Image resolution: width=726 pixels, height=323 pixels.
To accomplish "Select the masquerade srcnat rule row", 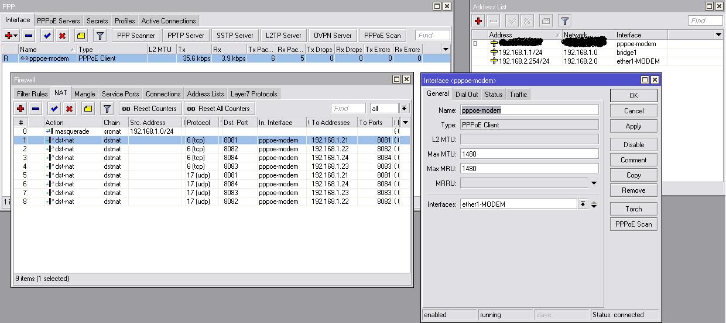I will (x=212, y=131).
